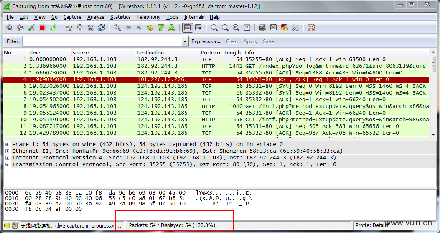440x233 pixels.
Task: Start a new live capture (shark fin icon)
Action: tap(31, 28)
